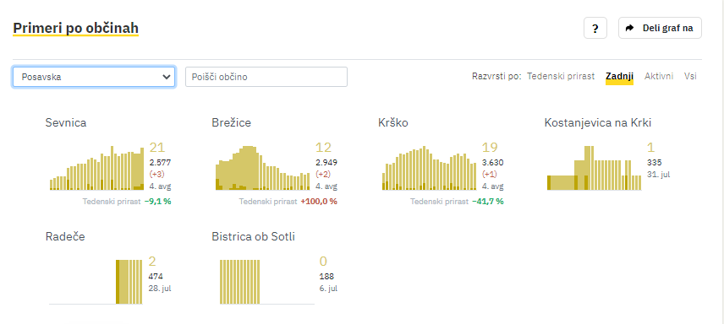The width and height of the screenshot is (724, 324).
Task: Click the dropdown chevron next to Posavska
Action: point(167,77)
